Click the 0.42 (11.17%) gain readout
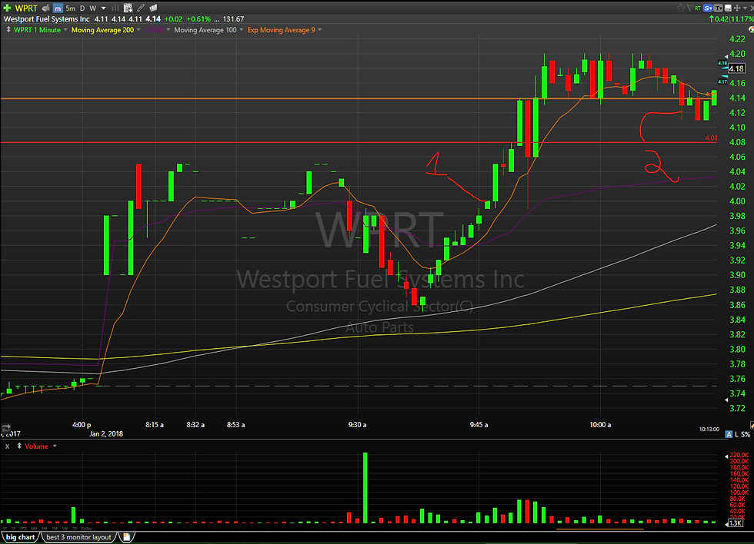The width and height of the screenshot is (754, 544). [731, 19]
